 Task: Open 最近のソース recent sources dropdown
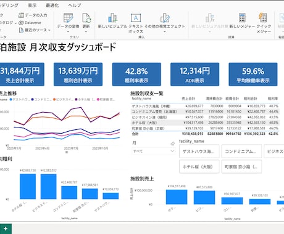(x=35, y=30)
